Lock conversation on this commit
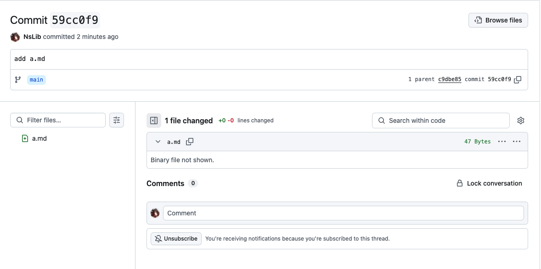The height and width of the screenshot is (269, 541). click(x=489, y=183)
